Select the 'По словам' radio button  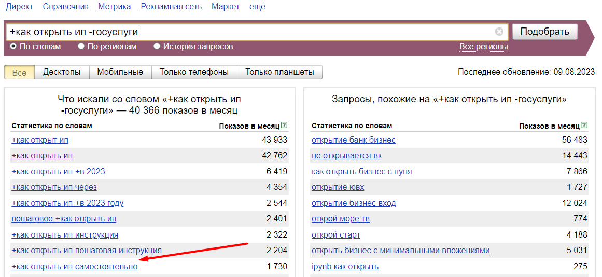pyautogui.click(x=13, y=46)
